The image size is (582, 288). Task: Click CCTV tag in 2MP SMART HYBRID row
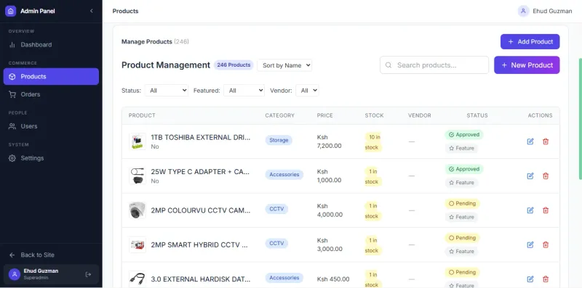[276, 244]
